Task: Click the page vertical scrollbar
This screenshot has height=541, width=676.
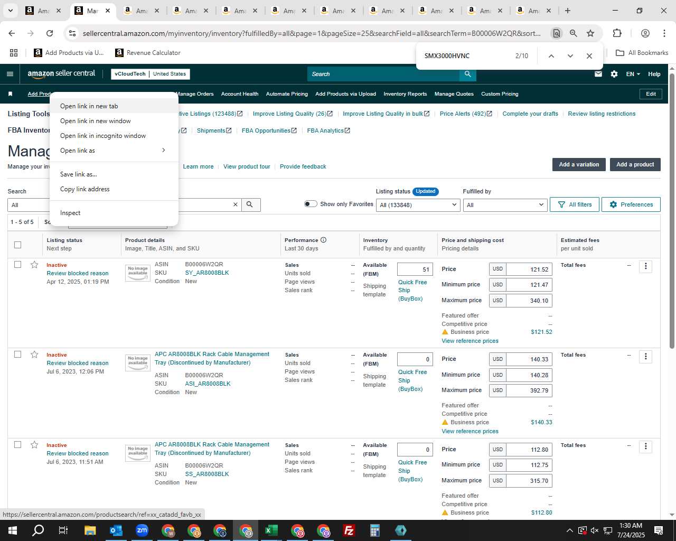Action: pos(672,211)
